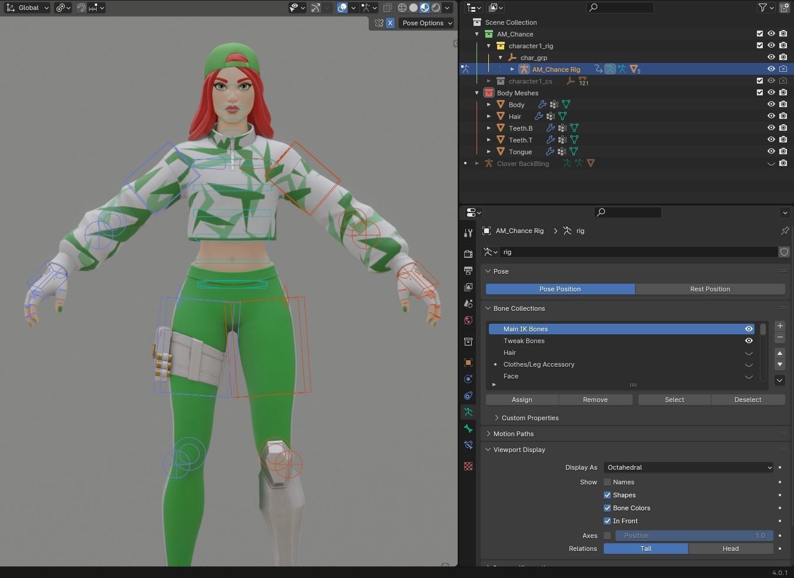The image size is (794, 578).
Task: Open the Physics properties tab
Action: [x=468, y=379]
